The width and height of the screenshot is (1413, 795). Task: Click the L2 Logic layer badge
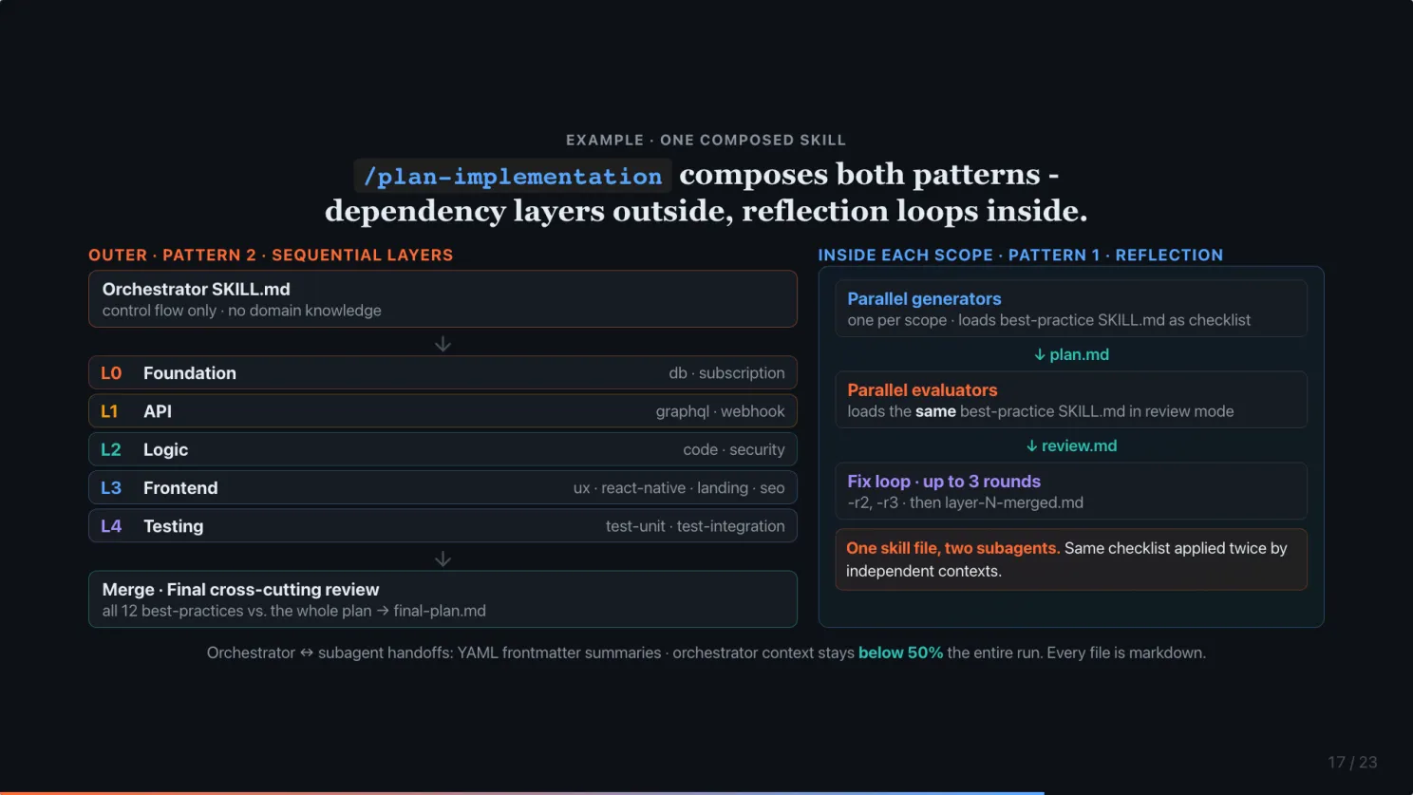[111, 449]
